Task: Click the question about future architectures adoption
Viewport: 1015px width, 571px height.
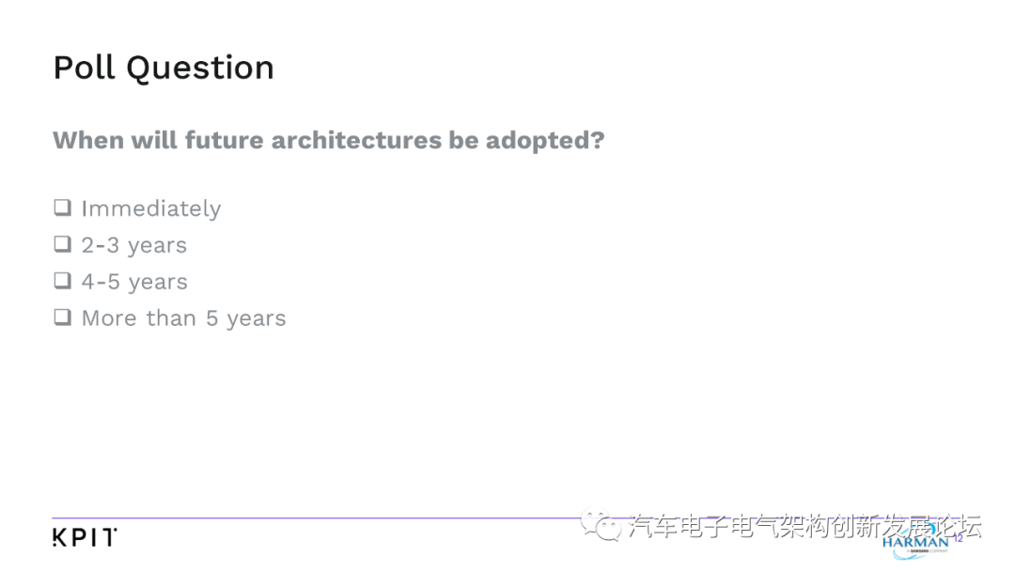Action: (329, 140)
